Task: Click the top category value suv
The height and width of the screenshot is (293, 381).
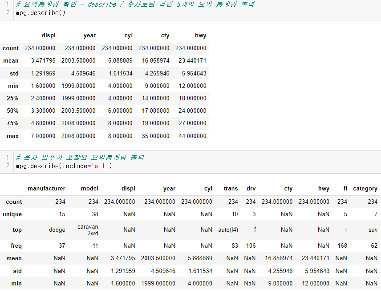Action: (x=373, y=230)
